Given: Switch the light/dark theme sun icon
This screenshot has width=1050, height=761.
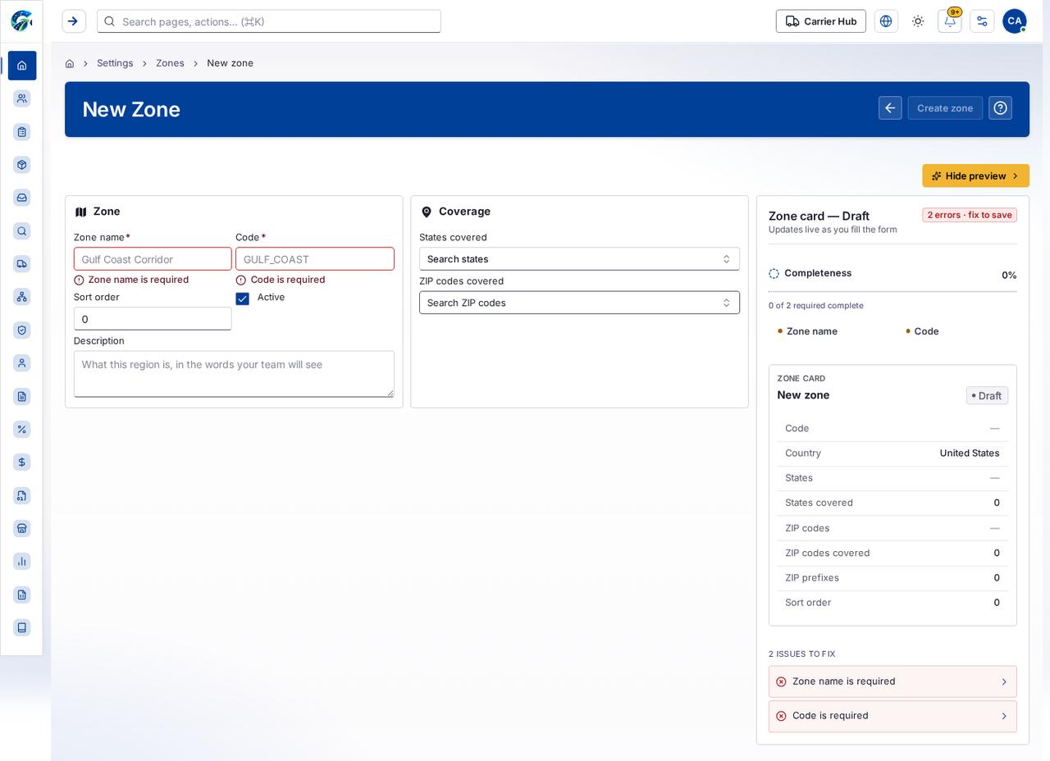Looking at the screenshot, I should pyautogui.click(x=918, y=21).
